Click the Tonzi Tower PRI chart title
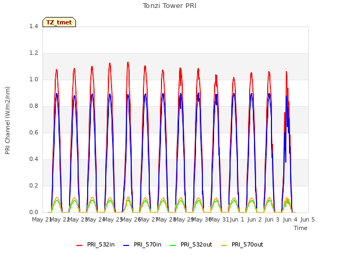The height and width of the screenshot is (255, 340). (169, 6)
